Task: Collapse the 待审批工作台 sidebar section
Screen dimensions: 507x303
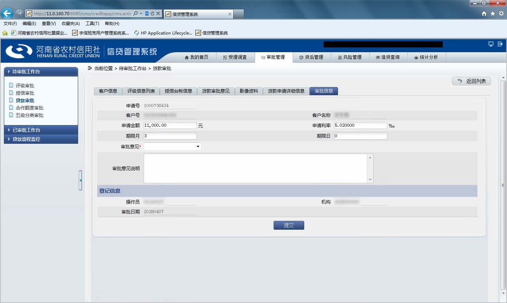Action: point(41,72)
